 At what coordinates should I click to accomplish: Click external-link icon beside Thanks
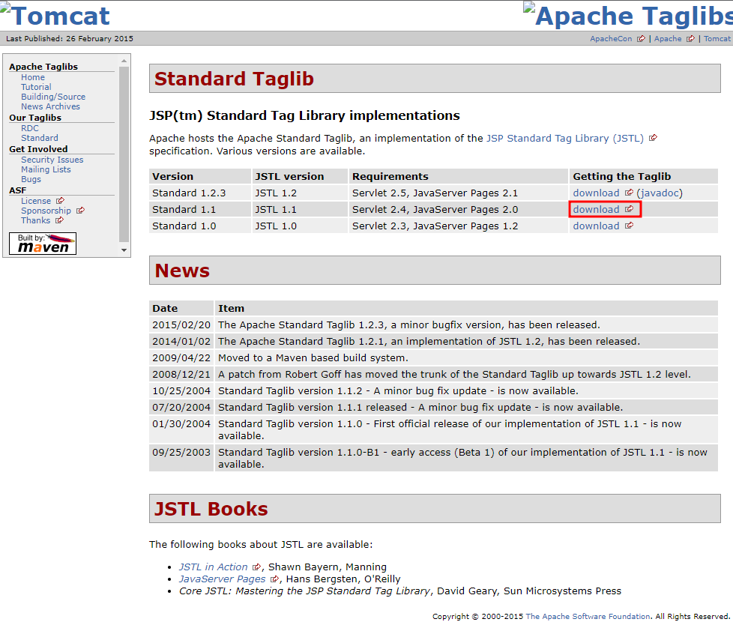tap(59, 220)
